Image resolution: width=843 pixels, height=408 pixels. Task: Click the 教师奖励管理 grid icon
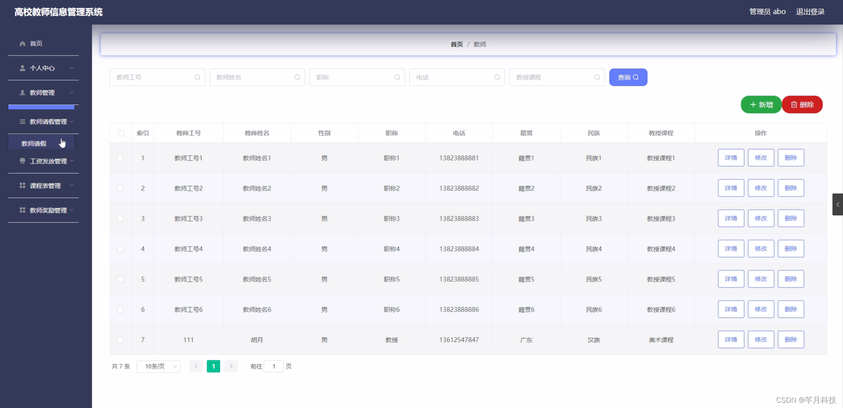point(22,210)
